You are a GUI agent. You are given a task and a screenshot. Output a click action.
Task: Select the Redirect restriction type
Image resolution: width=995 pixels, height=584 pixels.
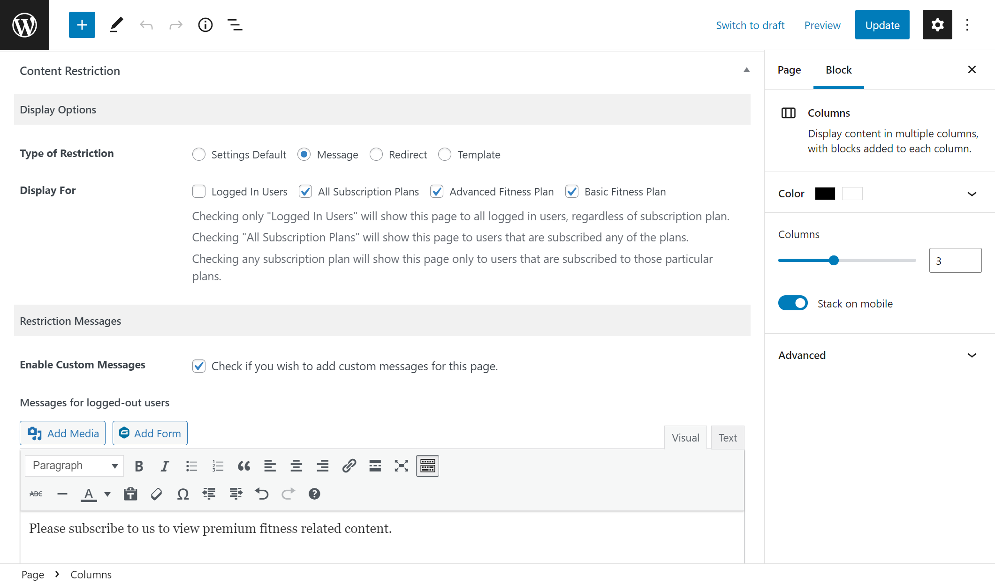pyautogui.click(x=376, y=154)
